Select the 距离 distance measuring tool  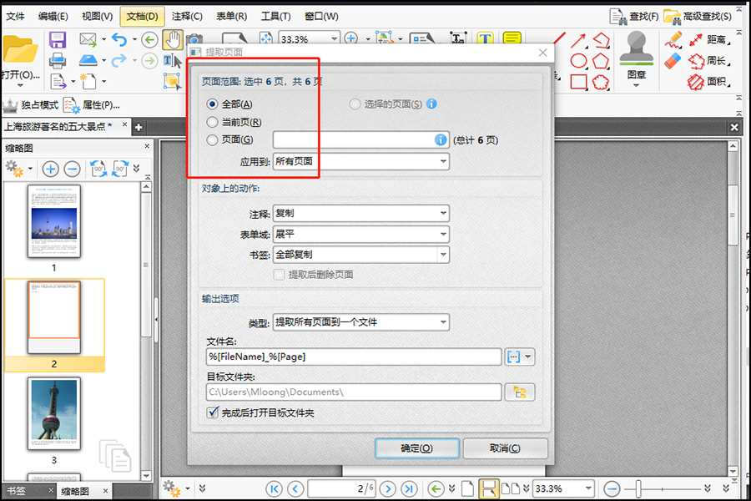(x=708, y=40)
